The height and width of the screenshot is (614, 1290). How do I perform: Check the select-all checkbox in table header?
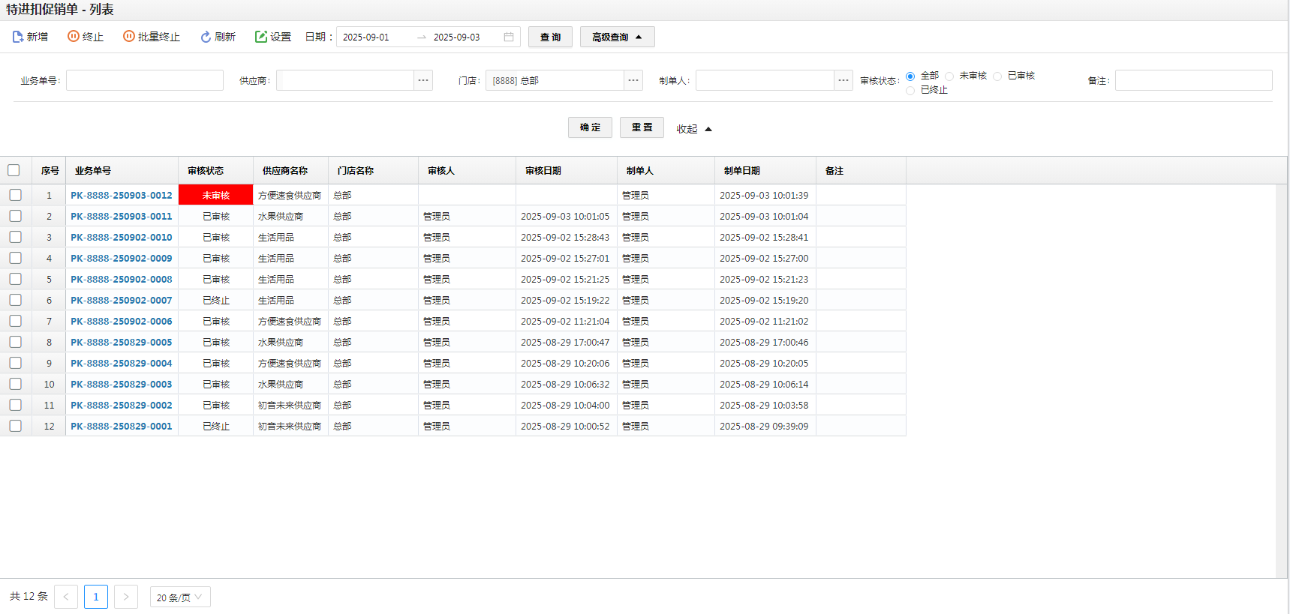pyautogui.click(x=14, y=170)
